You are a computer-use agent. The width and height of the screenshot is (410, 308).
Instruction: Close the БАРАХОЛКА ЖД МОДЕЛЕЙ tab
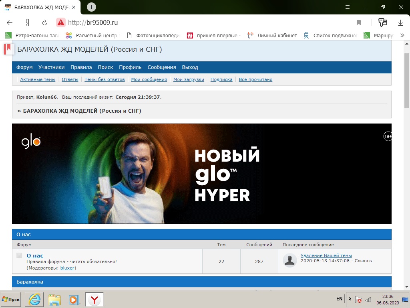74,7
